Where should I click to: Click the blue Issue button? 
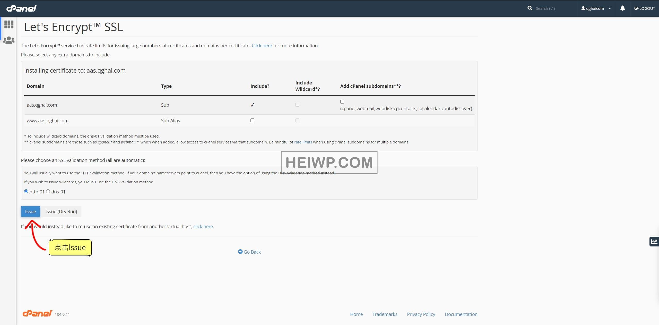pos(30,211)
